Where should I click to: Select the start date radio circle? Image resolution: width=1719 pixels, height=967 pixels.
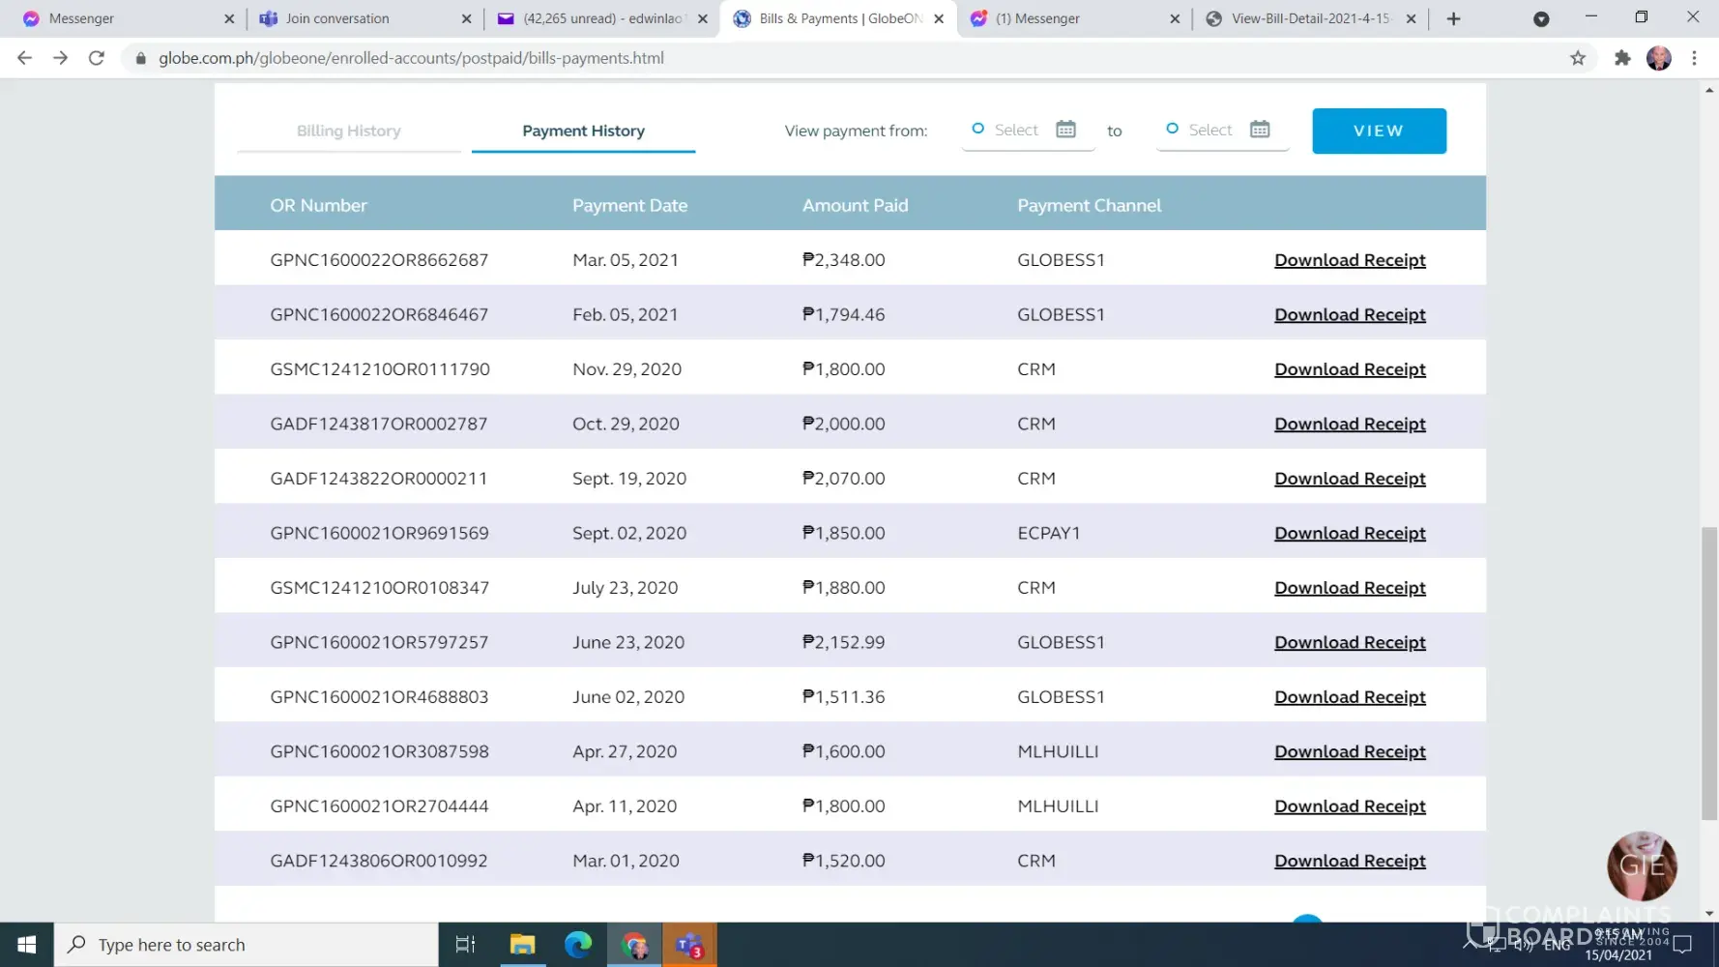pos(977,129)
